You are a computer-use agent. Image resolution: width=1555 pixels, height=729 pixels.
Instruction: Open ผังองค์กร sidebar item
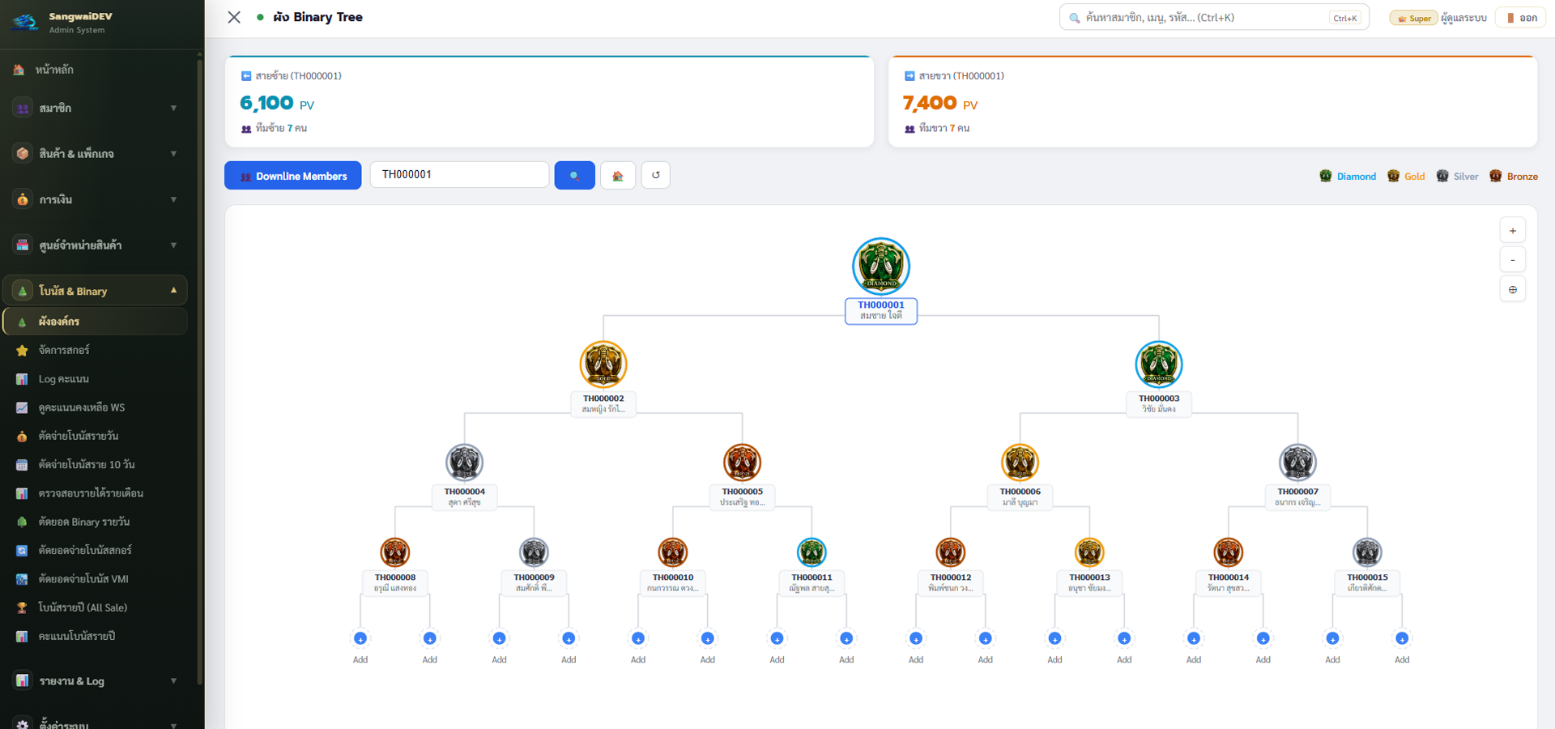click(96, 322)
